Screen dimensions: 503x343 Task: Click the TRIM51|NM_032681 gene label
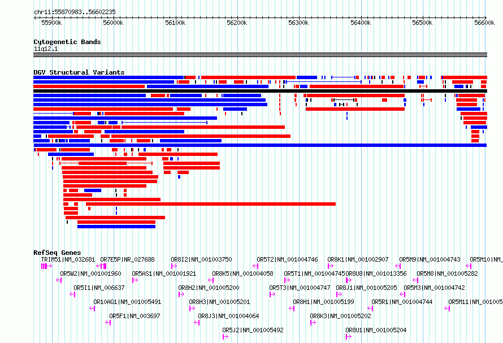click(68, 259)
